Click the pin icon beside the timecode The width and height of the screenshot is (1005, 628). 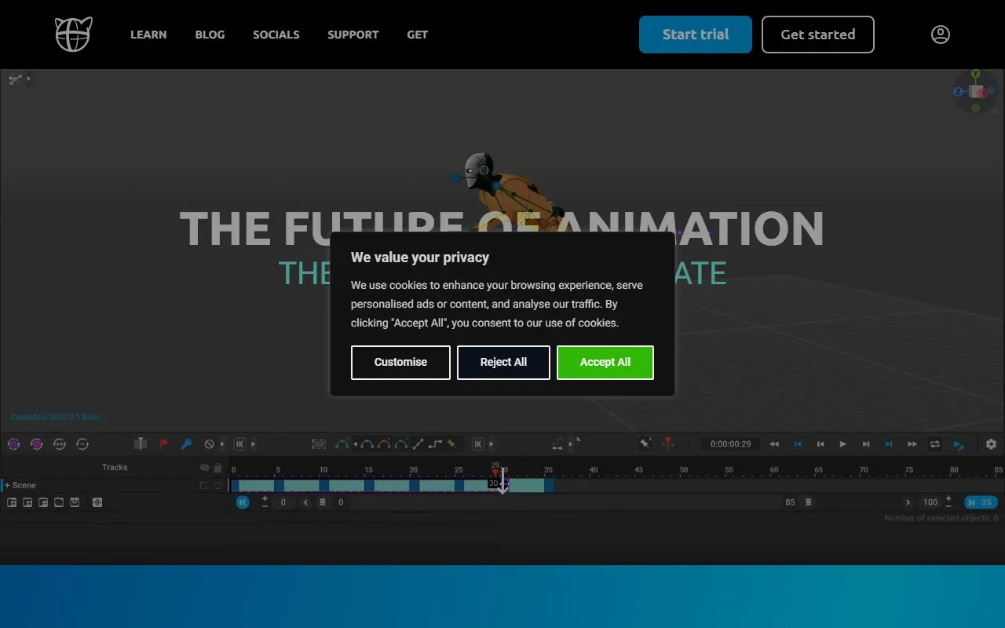(x=645, y=444)
